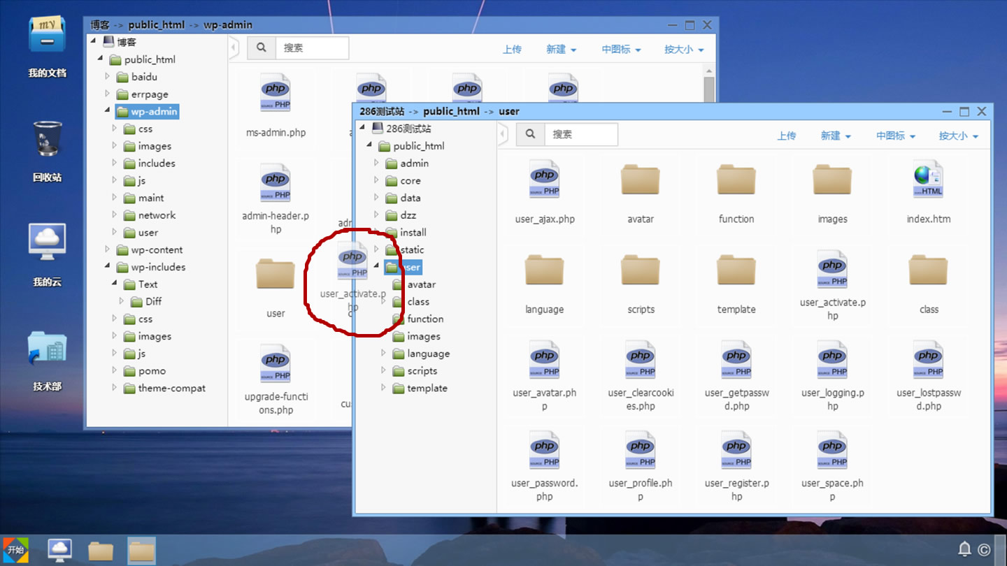Select the user_clearcookies.php file icon
The height and width of the screenshot is (566, 1007).
point(641,360)
